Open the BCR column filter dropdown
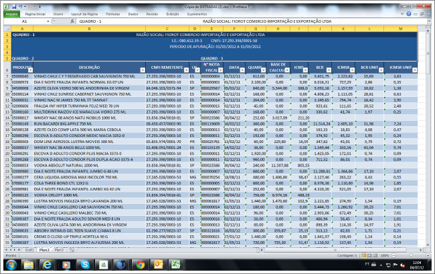The height and width of the screenshot is (274, 435). [x=329, y=70]
